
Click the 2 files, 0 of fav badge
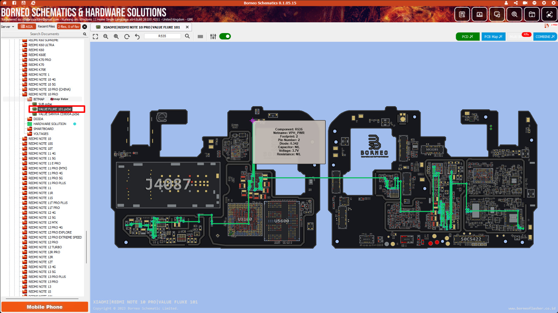point(69,26)
